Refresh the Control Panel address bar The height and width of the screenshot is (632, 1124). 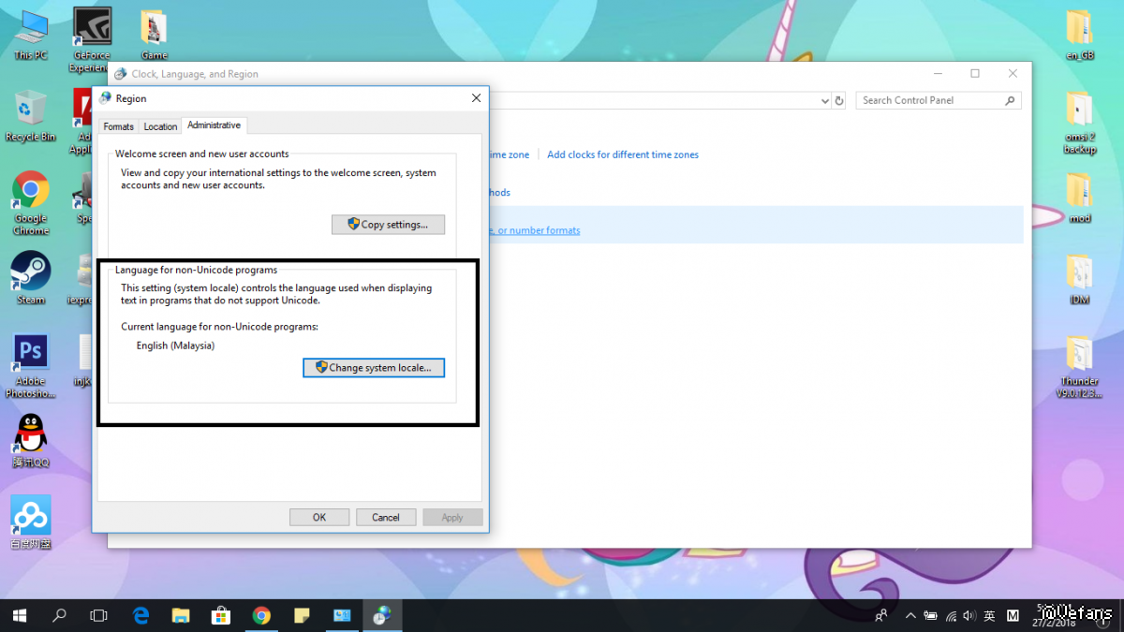(x=839, y=101)
